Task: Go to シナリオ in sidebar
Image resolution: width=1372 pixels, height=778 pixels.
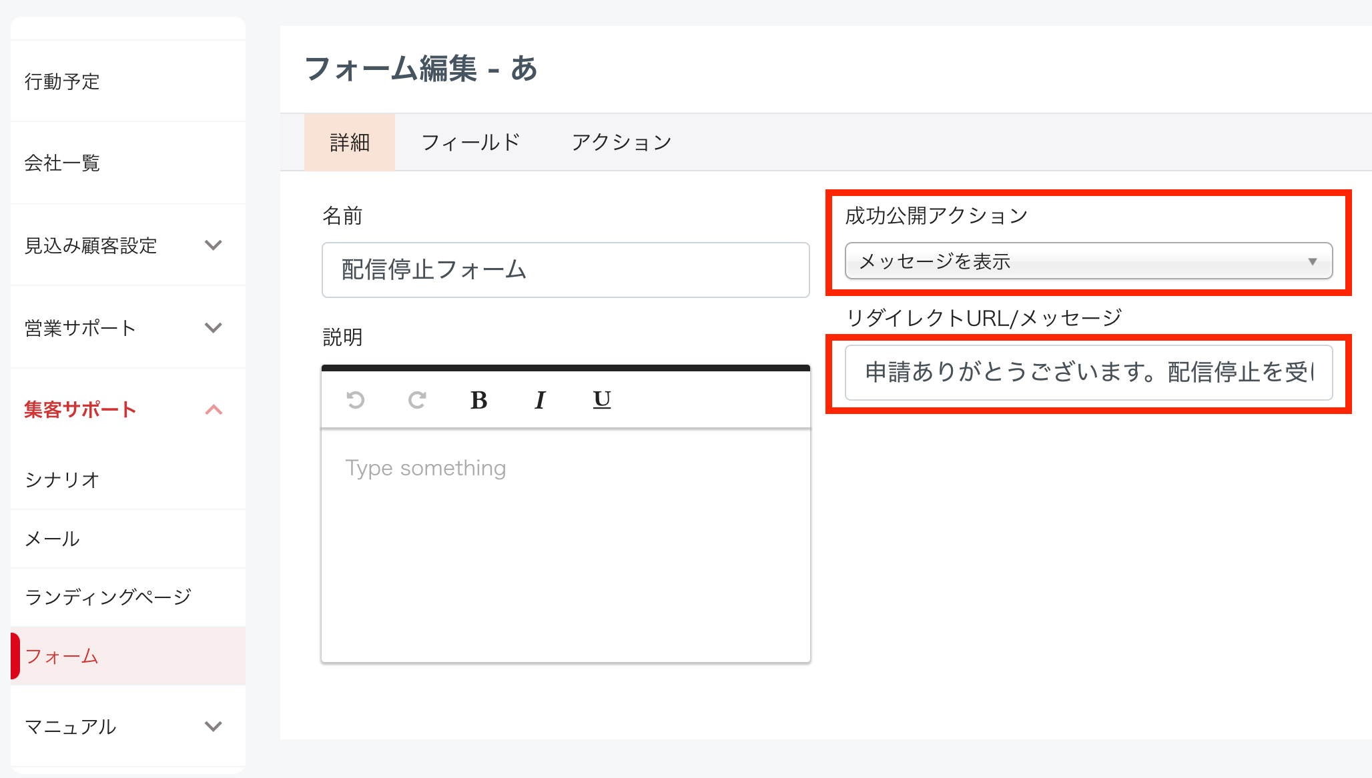Action: tap(62, 480)
